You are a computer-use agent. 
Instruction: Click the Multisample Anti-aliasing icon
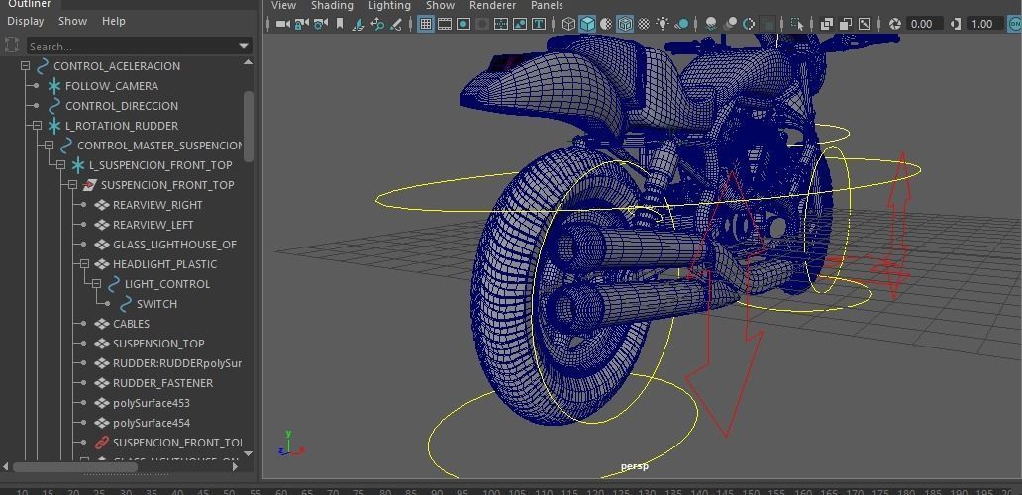coord(749,24)
